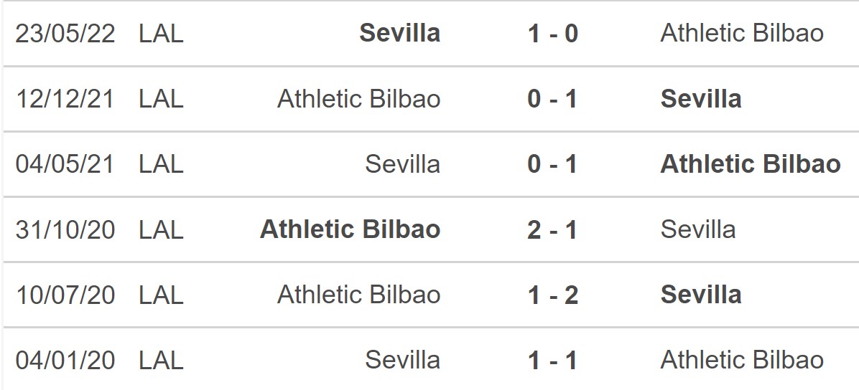Open the 2 - 1 match result
859x390 pixels.
[552, 229]
